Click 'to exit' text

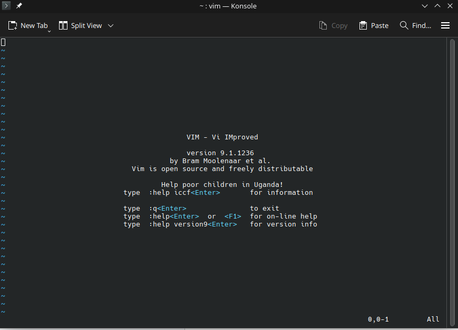click(265, 209)
